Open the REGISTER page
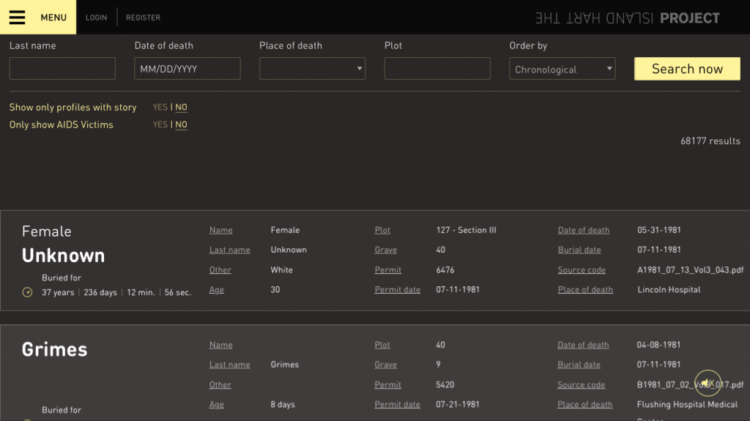750x421 pixels. tap(143, 18)
